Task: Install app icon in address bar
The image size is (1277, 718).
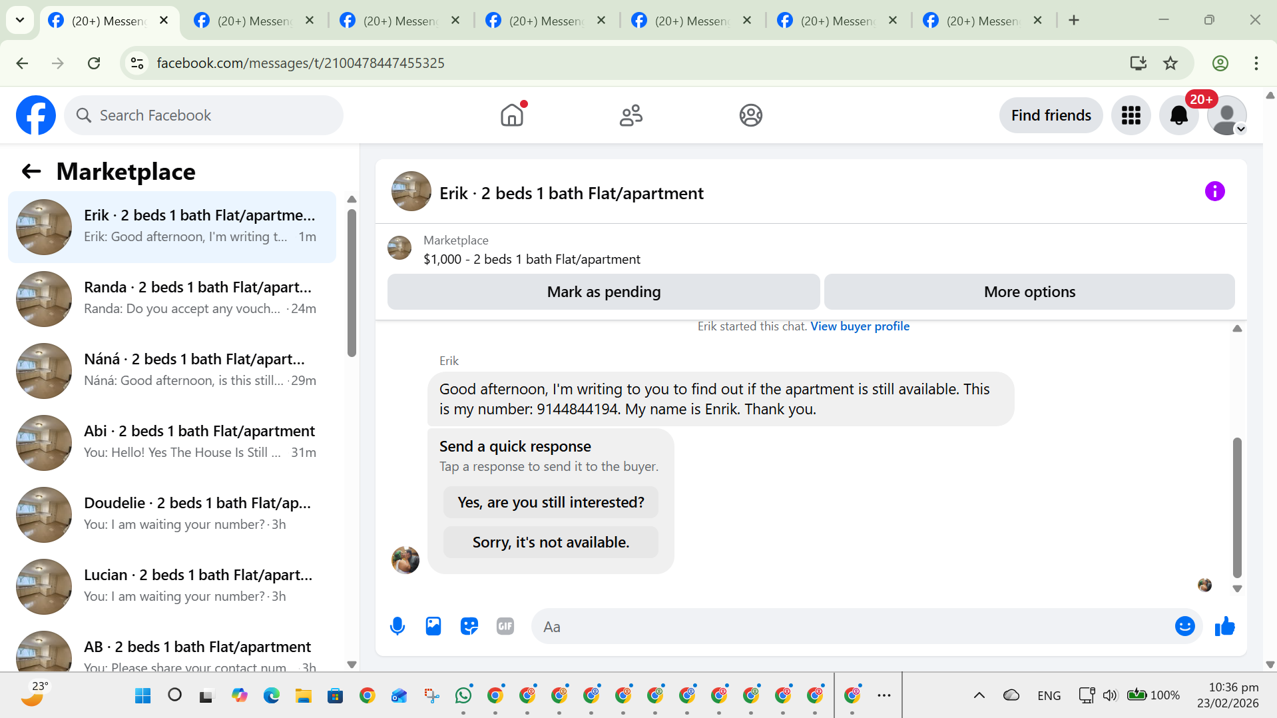Action: click(1138, 63)
